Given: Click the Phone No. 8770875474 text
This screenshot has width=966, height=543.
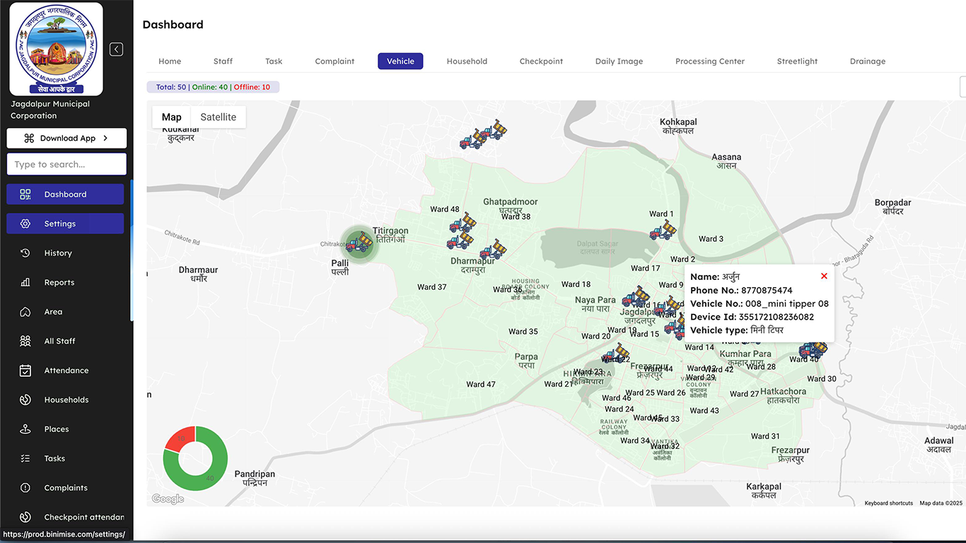Looking at the screenshot, I should [x=741, y=290].
